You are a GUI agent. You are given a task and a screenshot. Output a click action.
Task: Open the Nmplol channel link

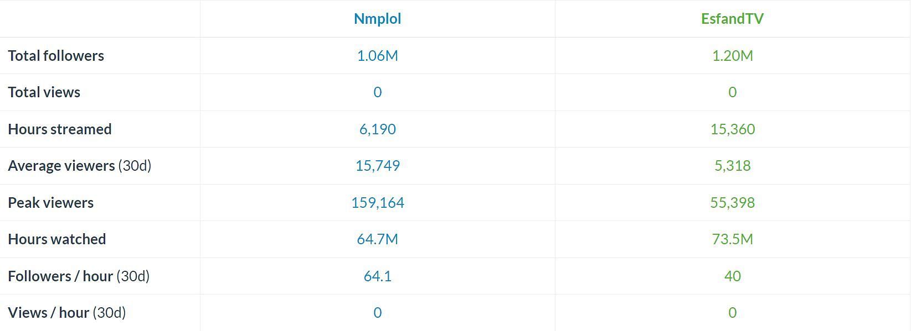point(377,19)
